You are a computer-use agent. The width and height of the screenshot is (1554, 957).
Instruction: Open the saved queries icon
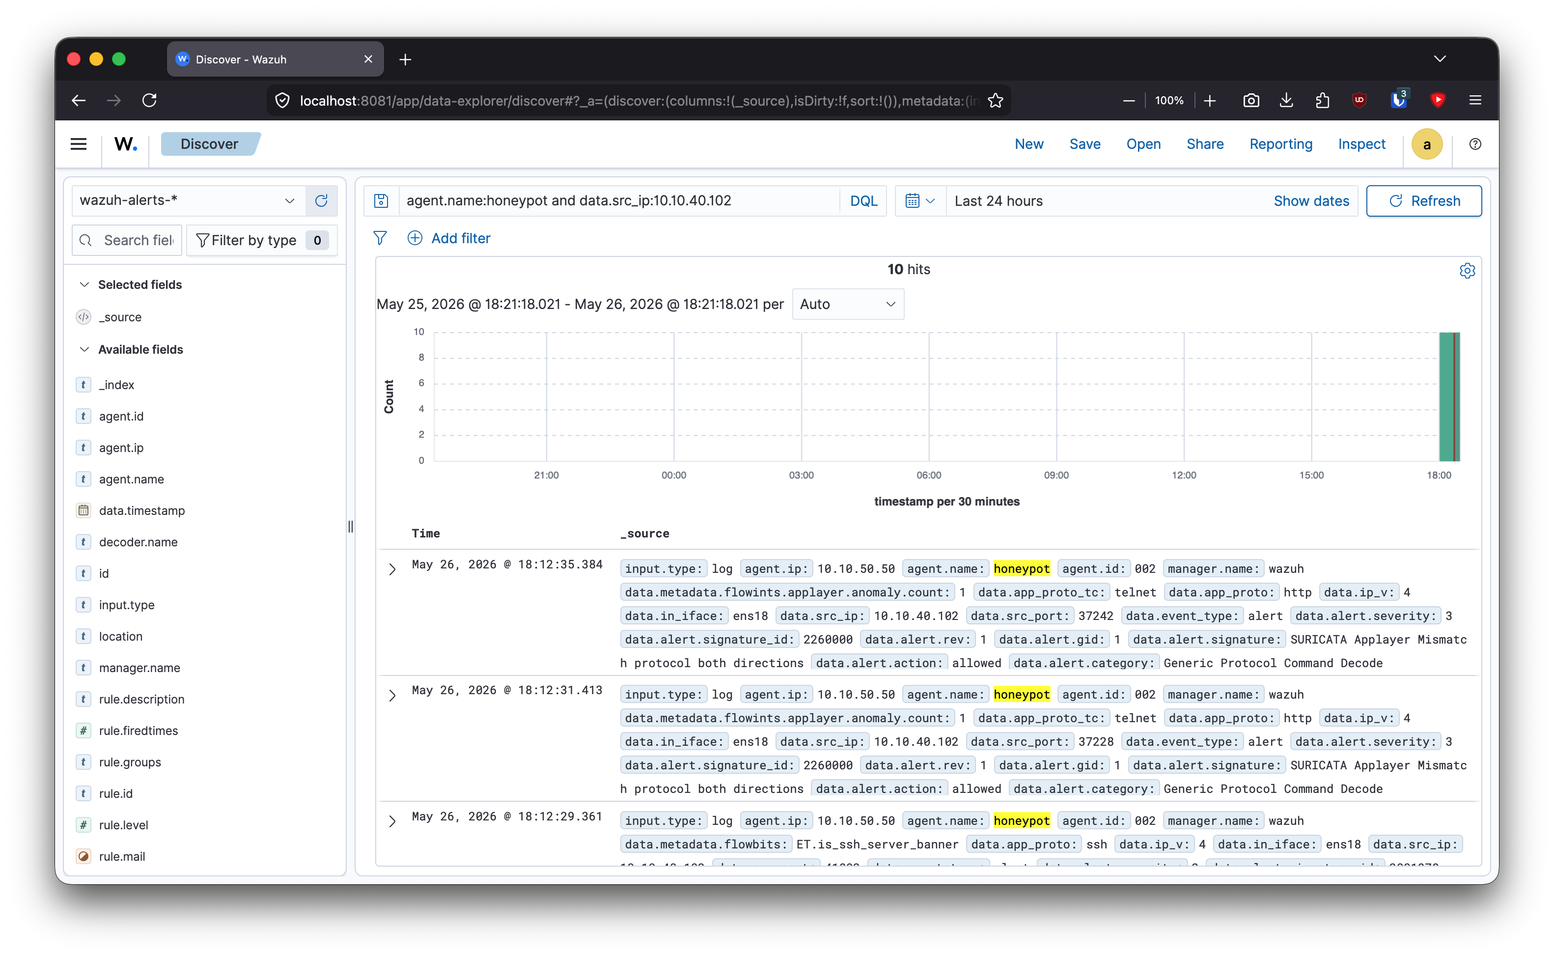click(x=381, y=200)
